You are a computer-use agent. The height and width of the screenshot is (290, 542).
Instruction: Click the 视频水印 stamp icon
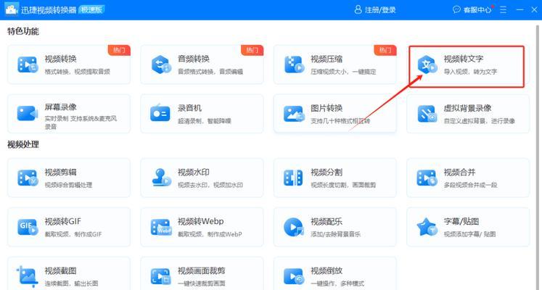(x=161, y=177)
